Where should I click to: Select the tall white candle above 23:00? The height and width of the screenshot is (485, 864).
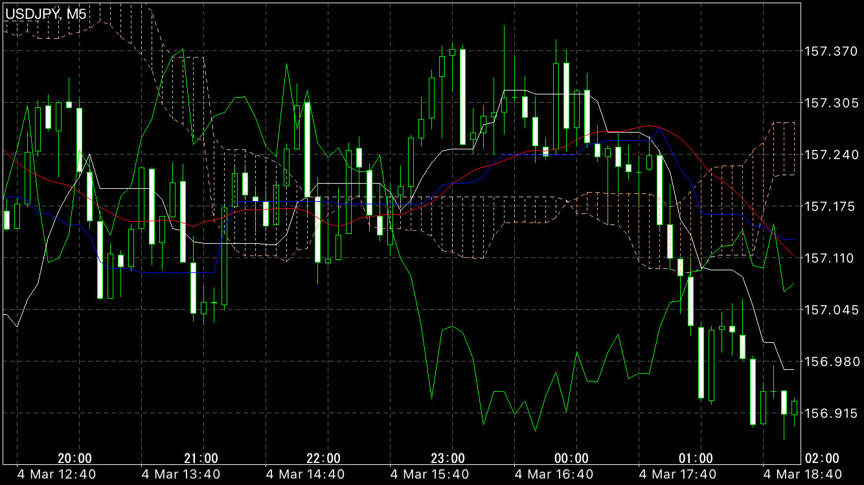(x=462, y=97)
